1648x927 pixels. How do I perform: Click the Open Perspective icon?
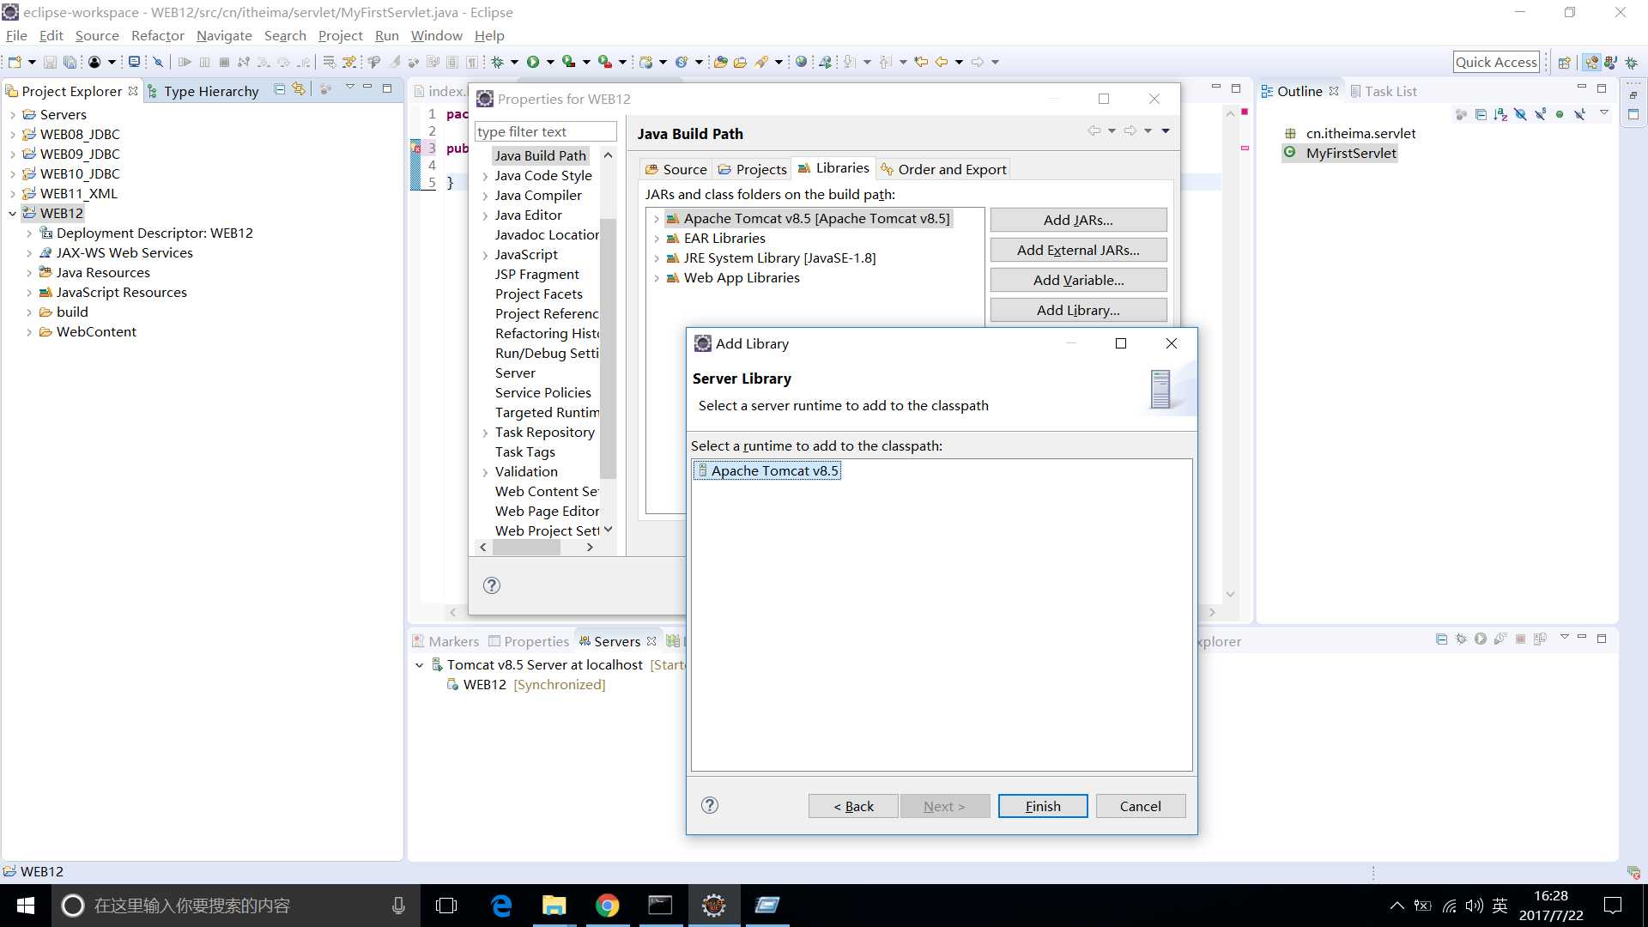pyautogui.click(x=1564, y=62)
